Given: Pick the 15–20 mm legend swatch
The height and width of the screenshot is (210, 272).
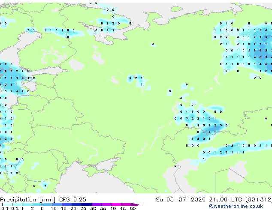Looking at the screenshot, I should [66, 204].
